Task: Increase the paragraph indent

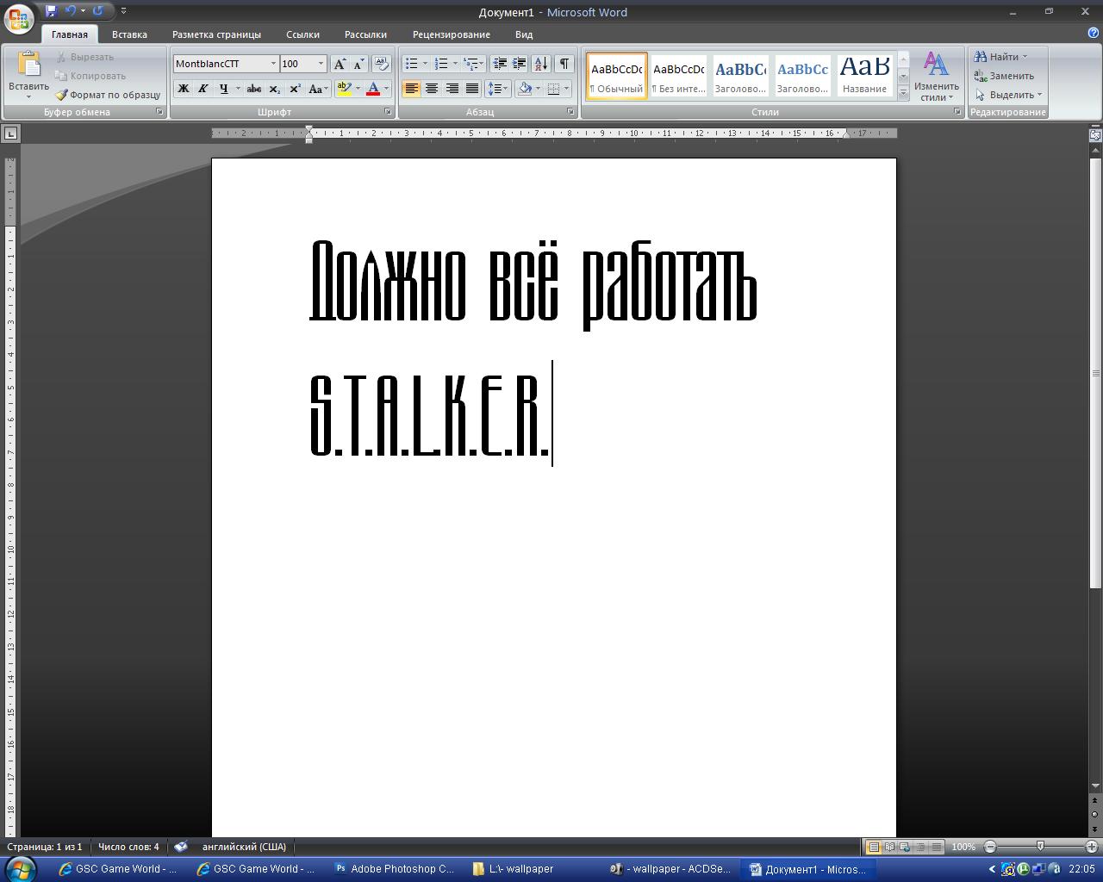Action: click(x=520, y=64)
